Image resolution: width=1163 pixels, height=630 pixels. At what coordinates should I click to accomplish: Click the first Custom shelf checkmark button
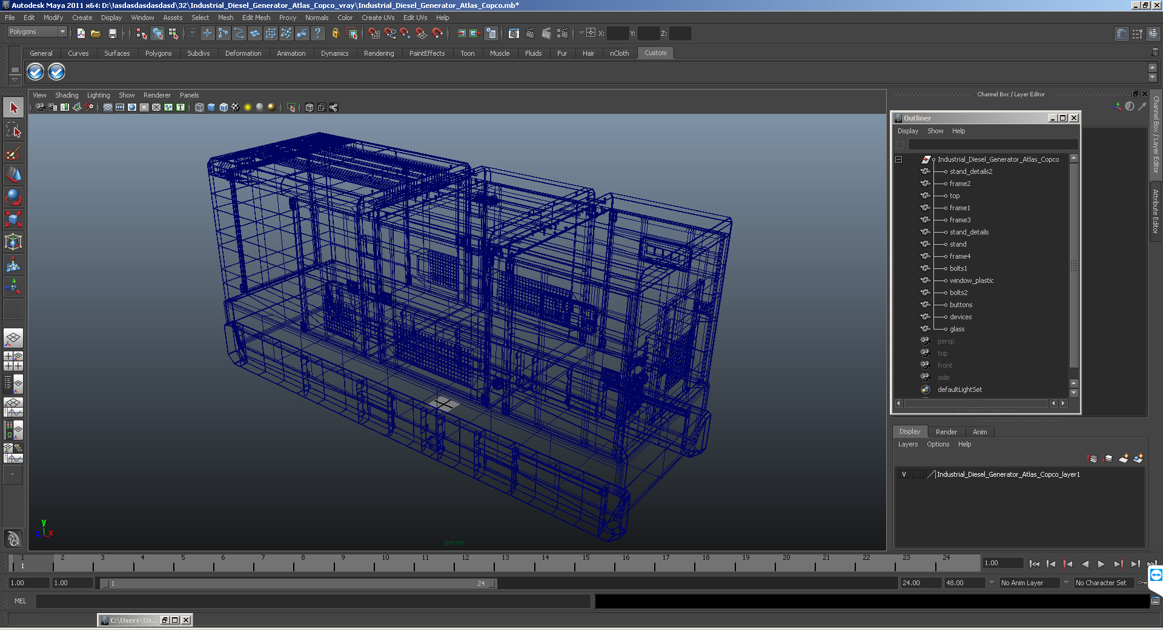(x=36, y=72)
